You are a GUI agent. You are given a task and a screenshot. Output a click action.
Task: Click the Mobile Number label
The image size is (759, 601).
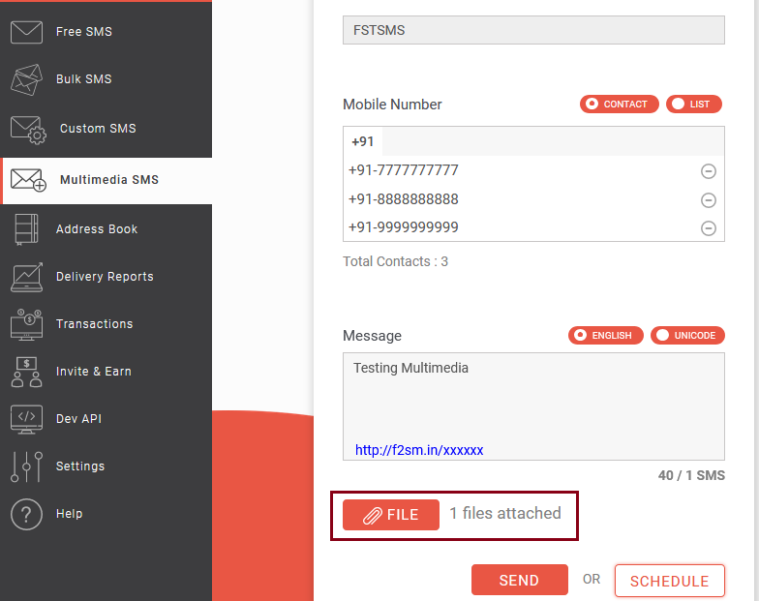tap(392, 105)
